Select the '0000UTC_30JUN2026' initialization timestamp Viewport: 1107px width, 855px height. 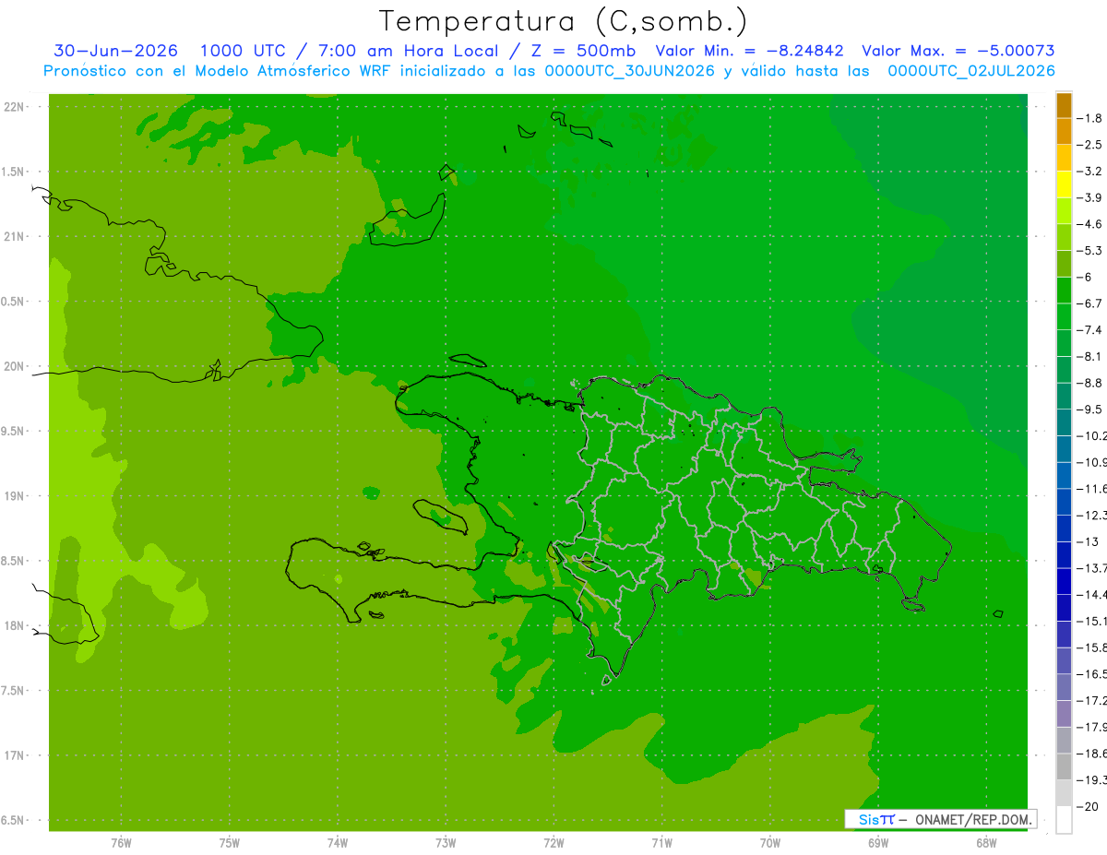(x=630, y=71)
